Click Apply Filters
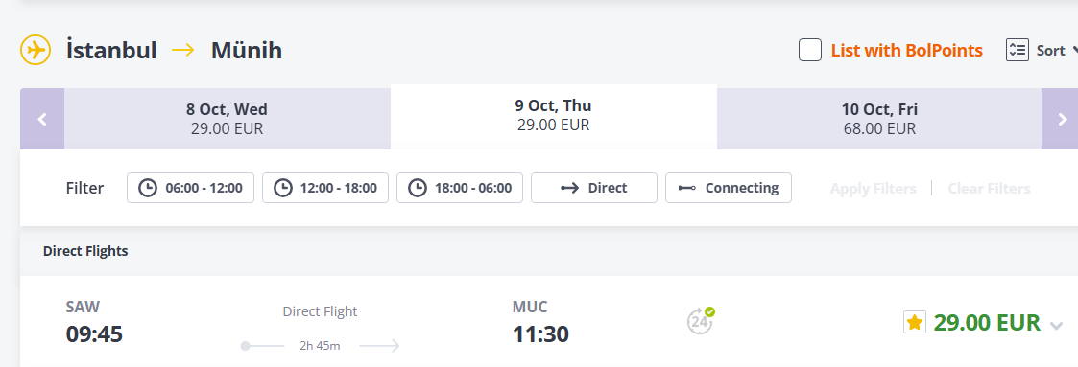The width and height of the screenshot is (1078, 367). coord(874,189)
